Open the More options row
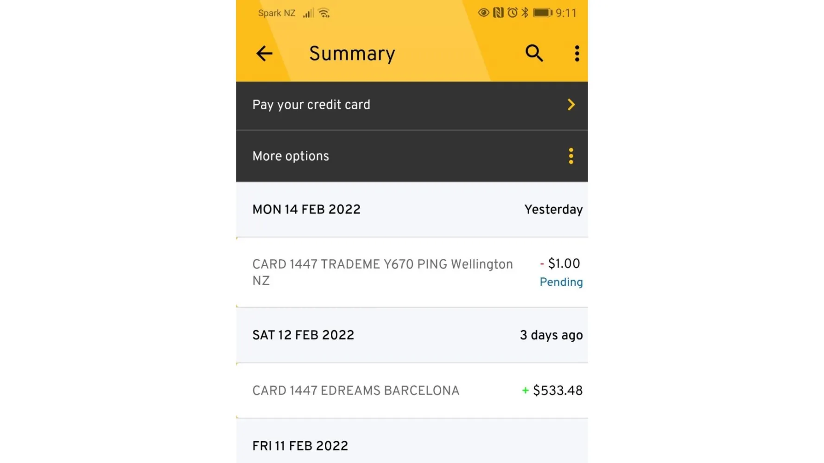The width and height of the screenshot is (824, 463). coord(291,156)
